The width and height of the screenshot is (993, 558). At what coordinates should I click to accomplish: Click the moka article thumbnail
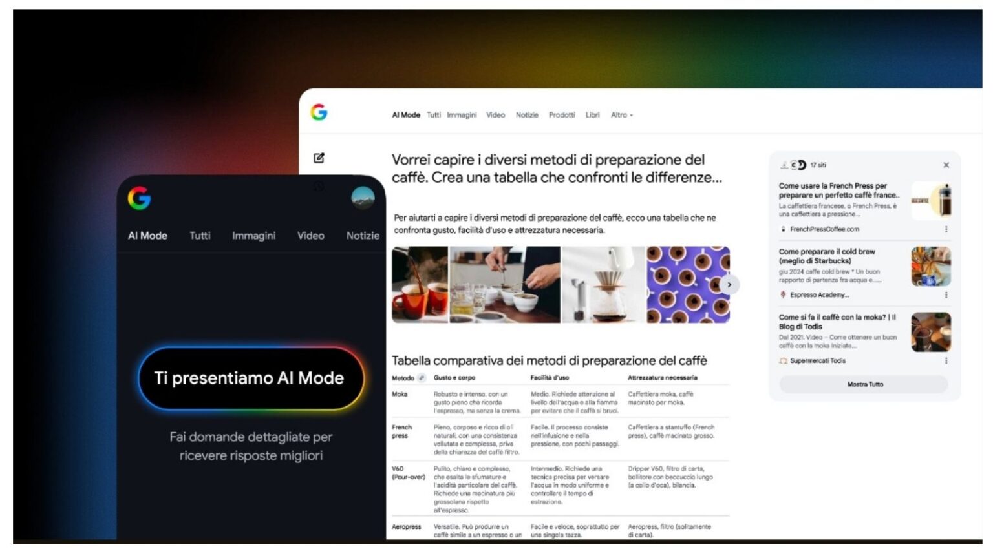[x=931, y=332]
